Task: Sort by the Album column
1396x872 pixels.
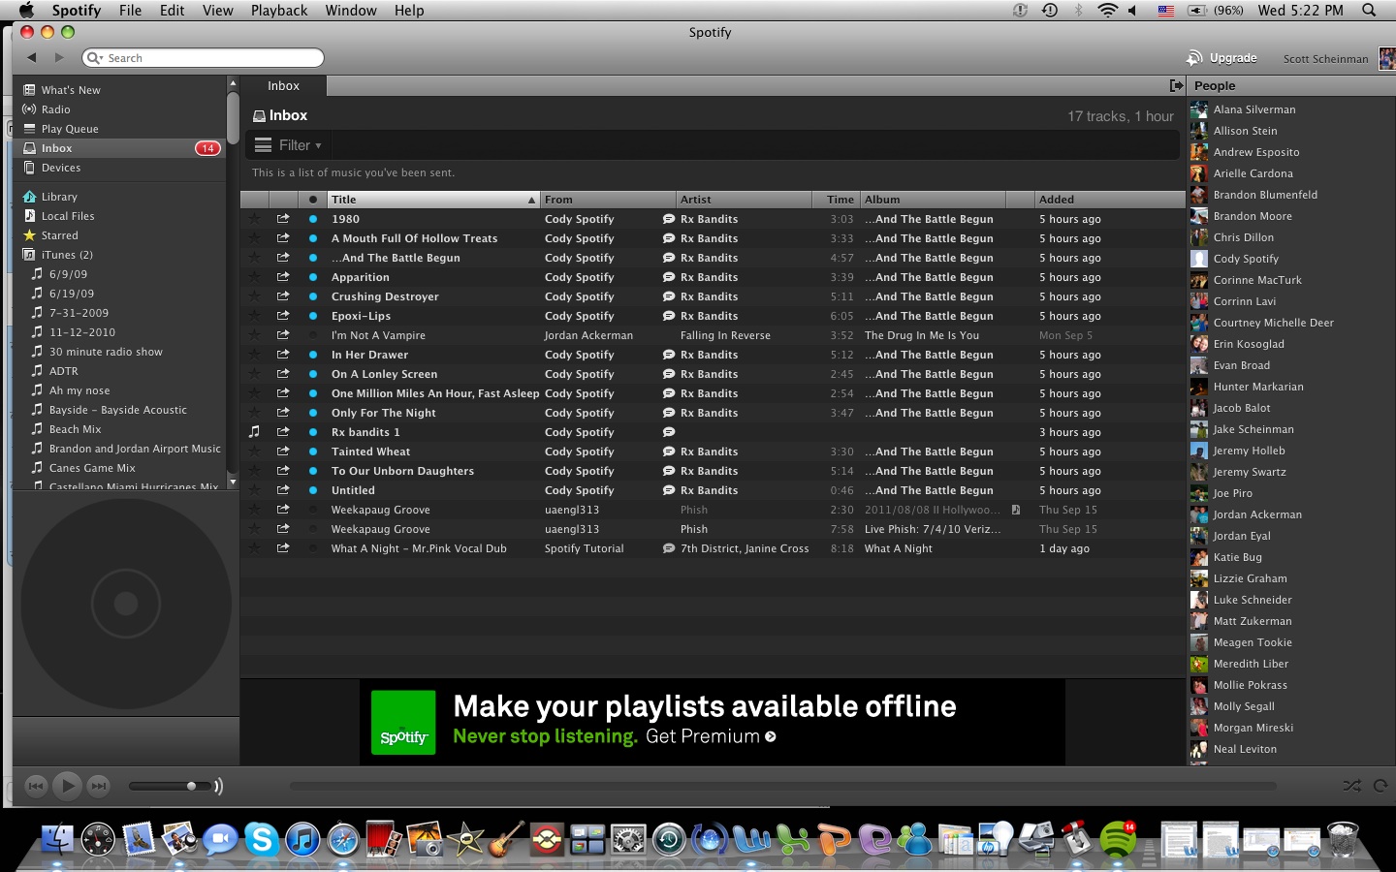Action: [934, 200]
